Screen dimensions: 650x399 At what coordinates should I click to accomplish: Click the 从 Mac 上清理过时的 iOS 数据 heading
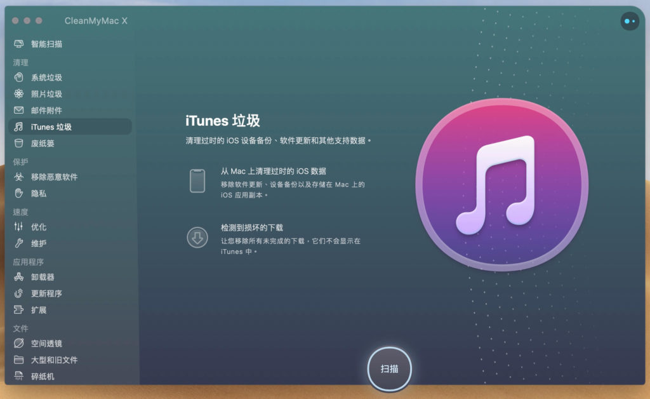pyautogui.click(x=273, y=171)
